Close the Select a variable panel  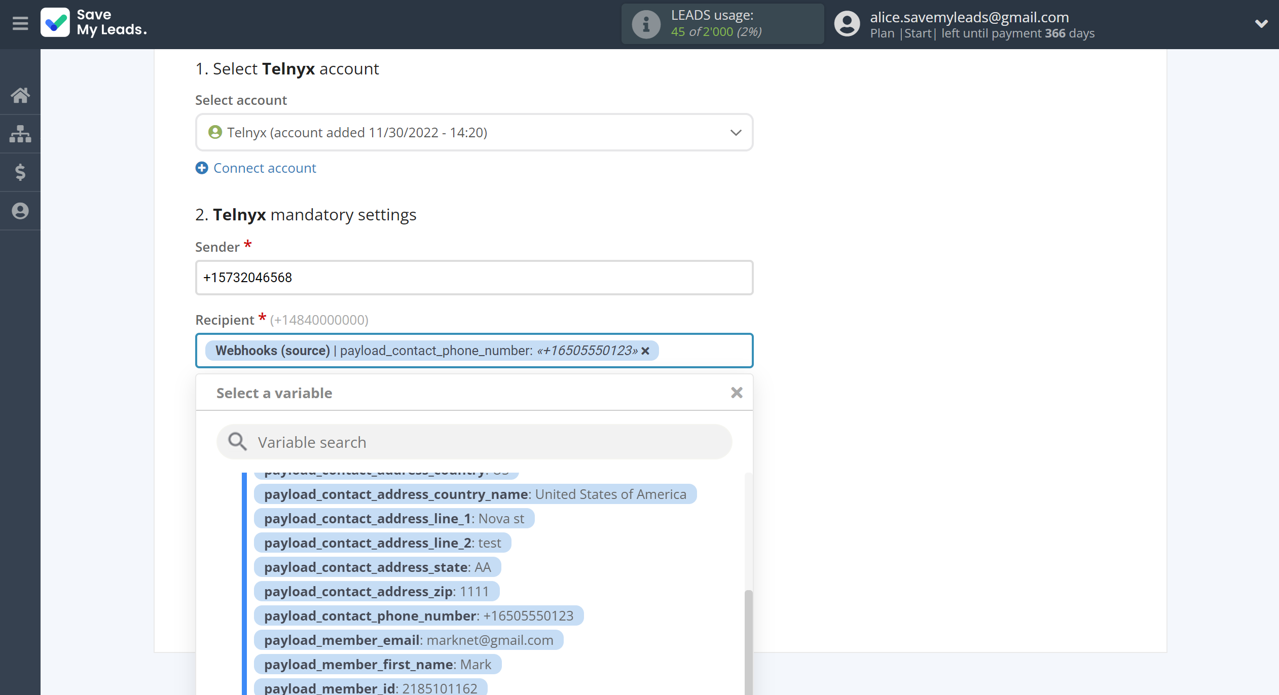737,393
